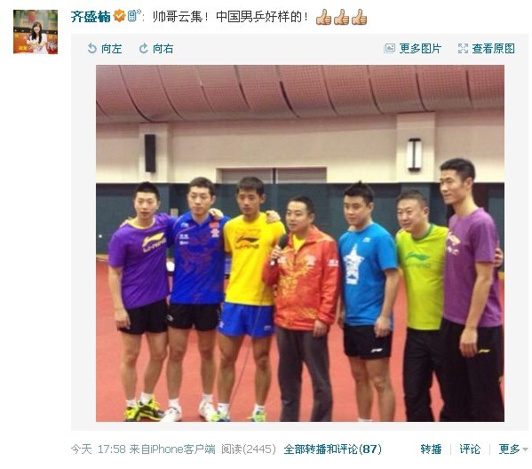Image resolution: width=532 pixels, height=469 pixels.
Task: Open the 更多 dropdown arrow
Action: pos(525,449)
